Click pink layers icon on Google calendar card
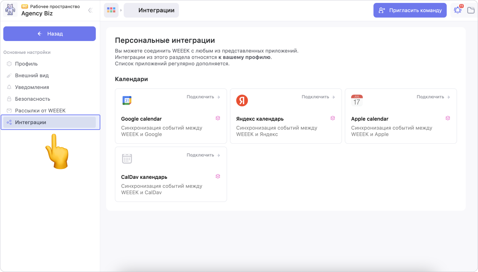478x272 pixels. pos(218,118)
